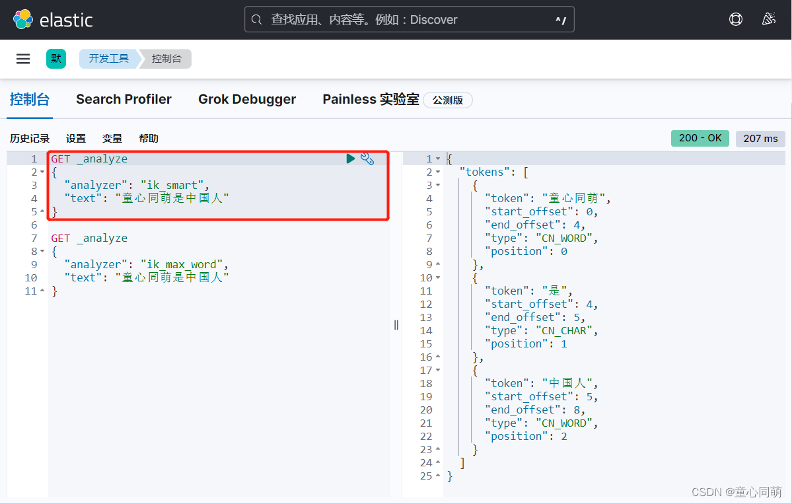
Task: Click "position": 1 in output
Action: pyautogui.click(x=526, y=344)
